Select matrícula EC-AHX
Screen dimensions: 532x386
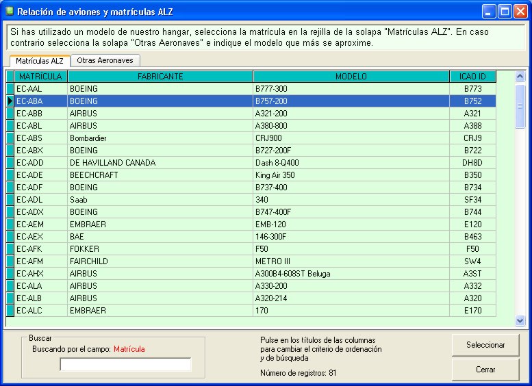pos(40,274)
